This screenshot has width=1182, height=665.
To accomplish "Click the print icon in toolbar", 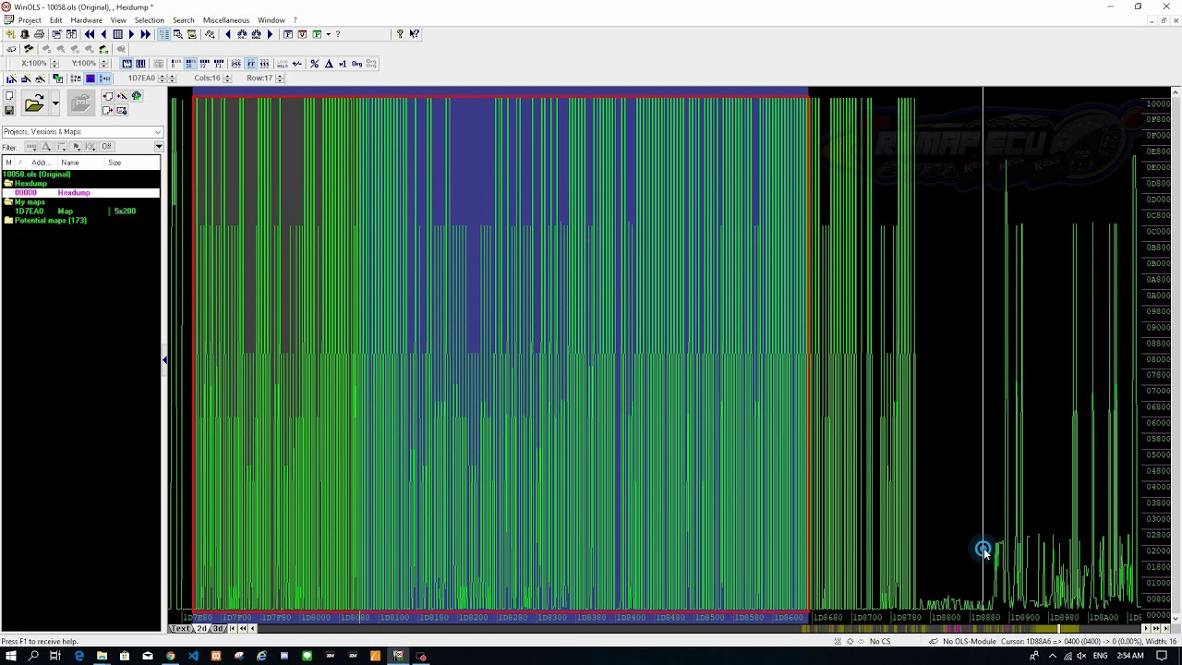I will click(x=39, y=34).
